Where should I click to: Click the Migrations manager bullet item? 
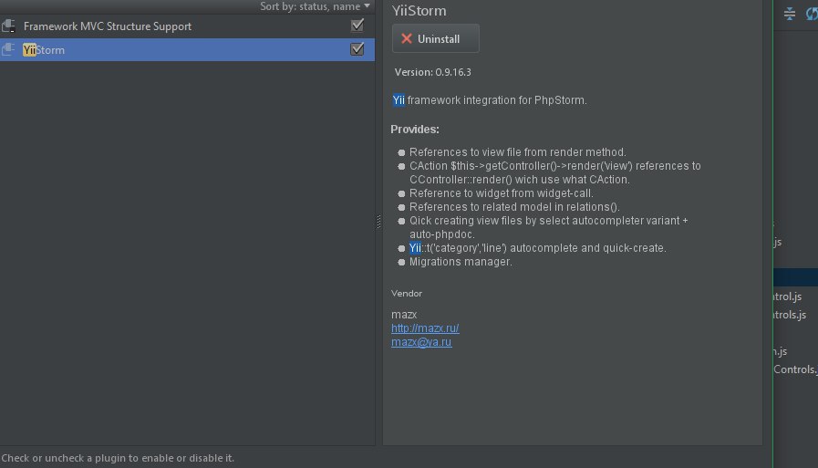pyautogui.click(x=461, y=262)
